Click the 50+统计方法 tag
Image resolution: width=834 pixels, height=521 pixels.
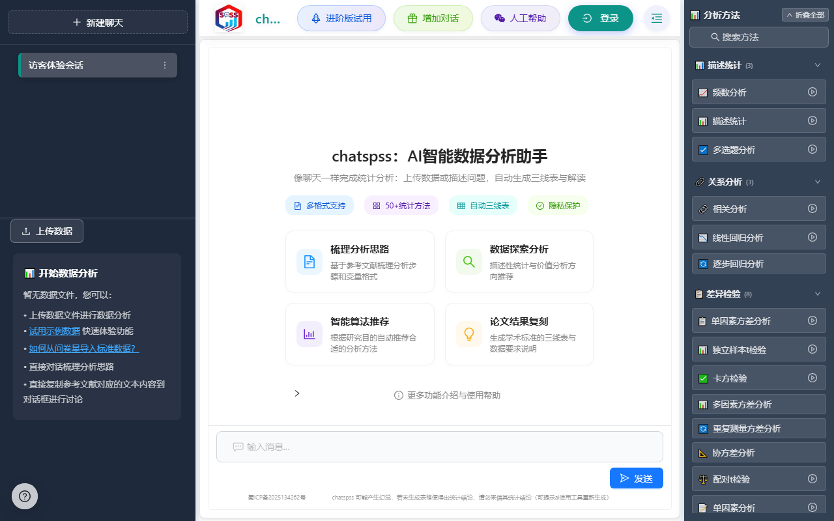click(x=401, y=205)
